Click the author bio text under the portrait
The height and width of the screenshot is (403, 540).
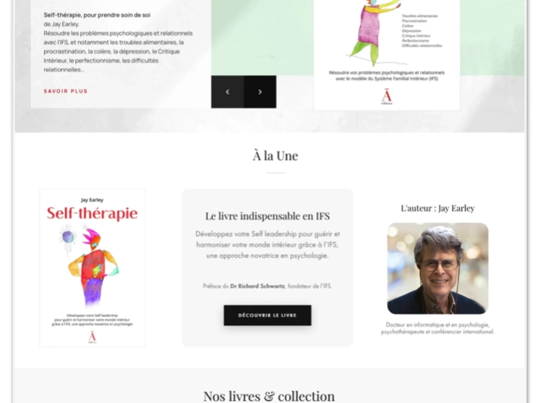437,328
